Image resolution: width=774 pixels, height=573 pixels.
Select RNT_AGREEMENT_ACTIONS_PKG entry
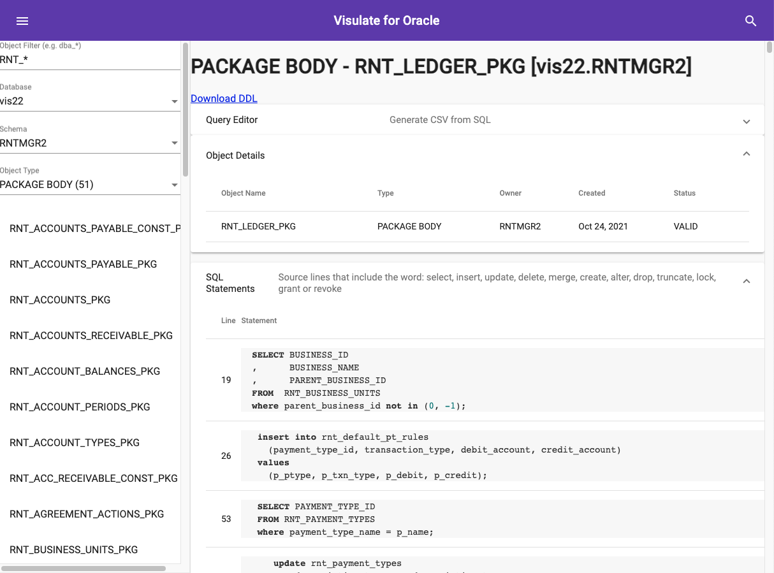coord(87,514)
